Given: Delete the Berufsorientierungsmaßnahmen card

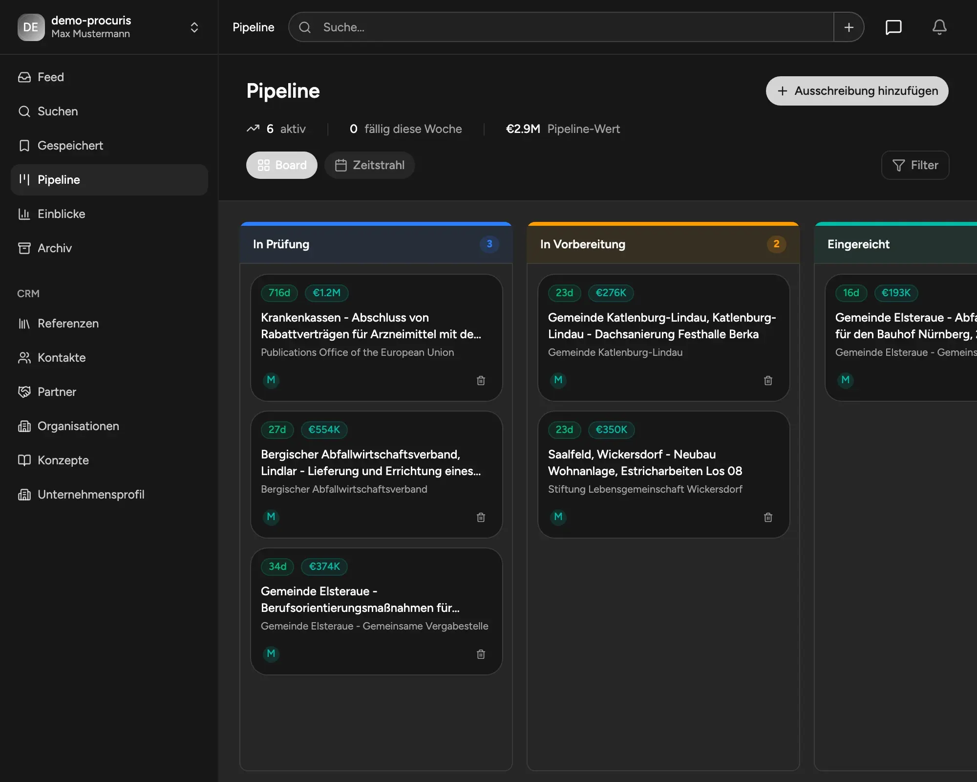Looking at the screenshot, I should click(481, 654).
